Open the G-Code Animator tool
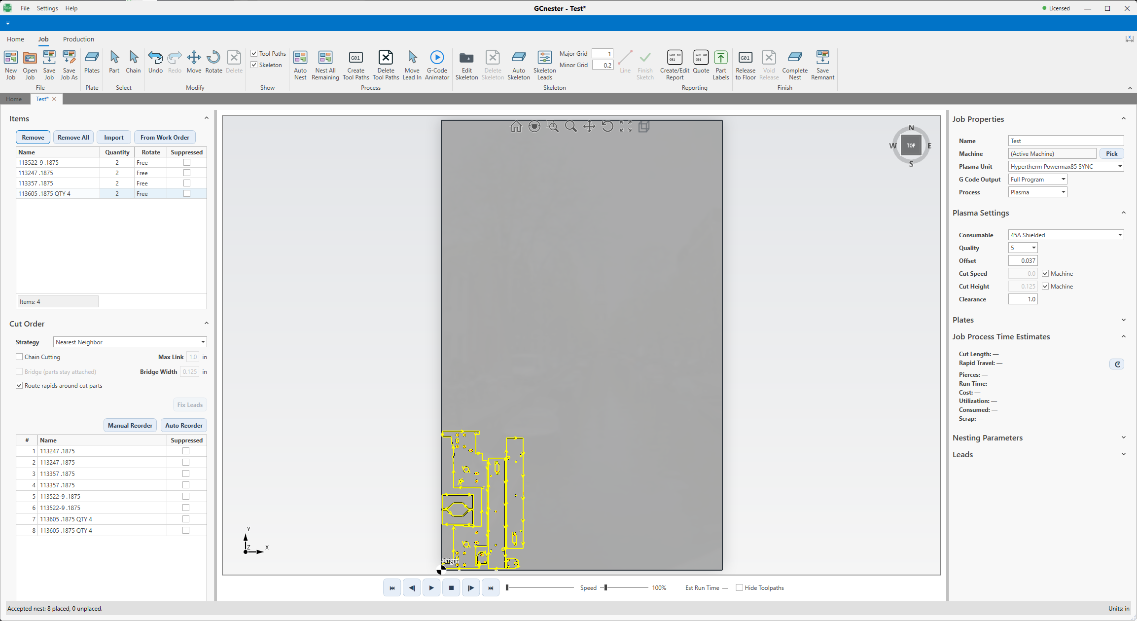 437,65
